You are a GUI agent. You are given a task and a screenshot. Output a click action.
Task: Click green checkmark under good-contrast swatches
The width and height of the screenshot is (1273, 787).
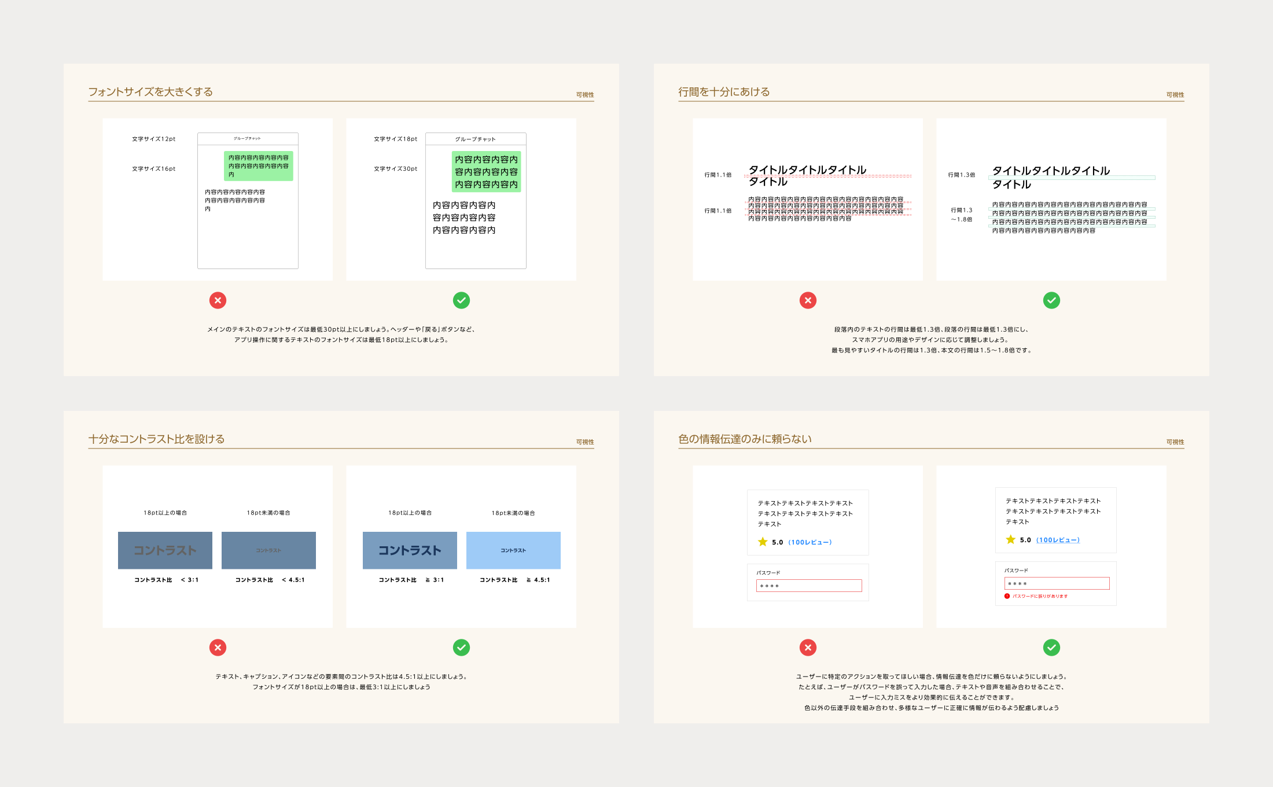tap(461, 648)
